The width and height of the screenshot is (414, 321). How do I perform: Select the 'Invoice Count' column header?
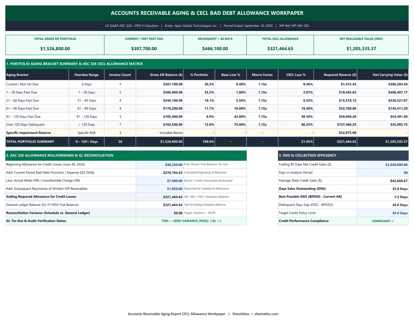coord(120,75)
